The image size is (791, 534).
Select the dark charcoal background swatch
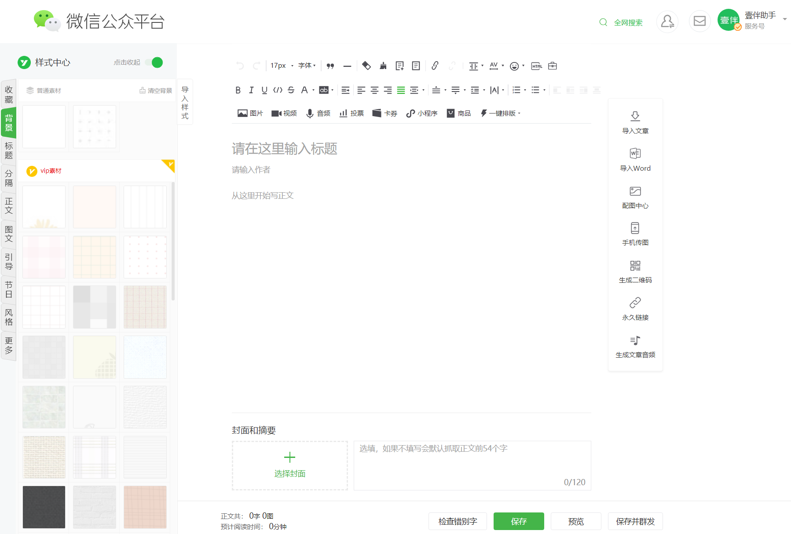44,507
